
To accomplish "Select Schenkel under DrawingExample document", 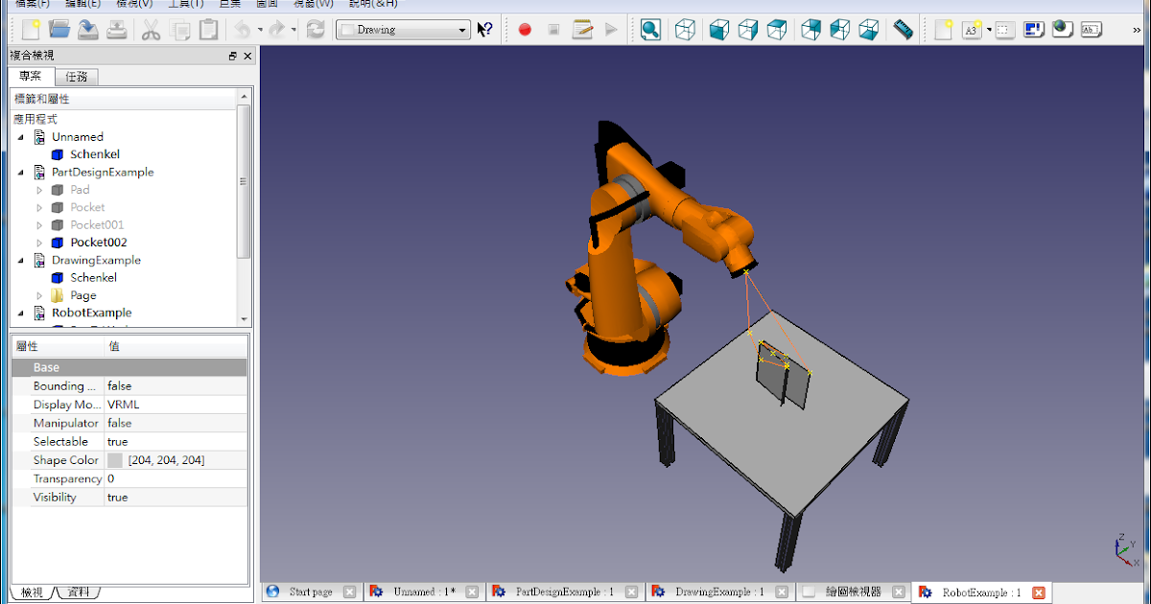I will pos(93,278).
